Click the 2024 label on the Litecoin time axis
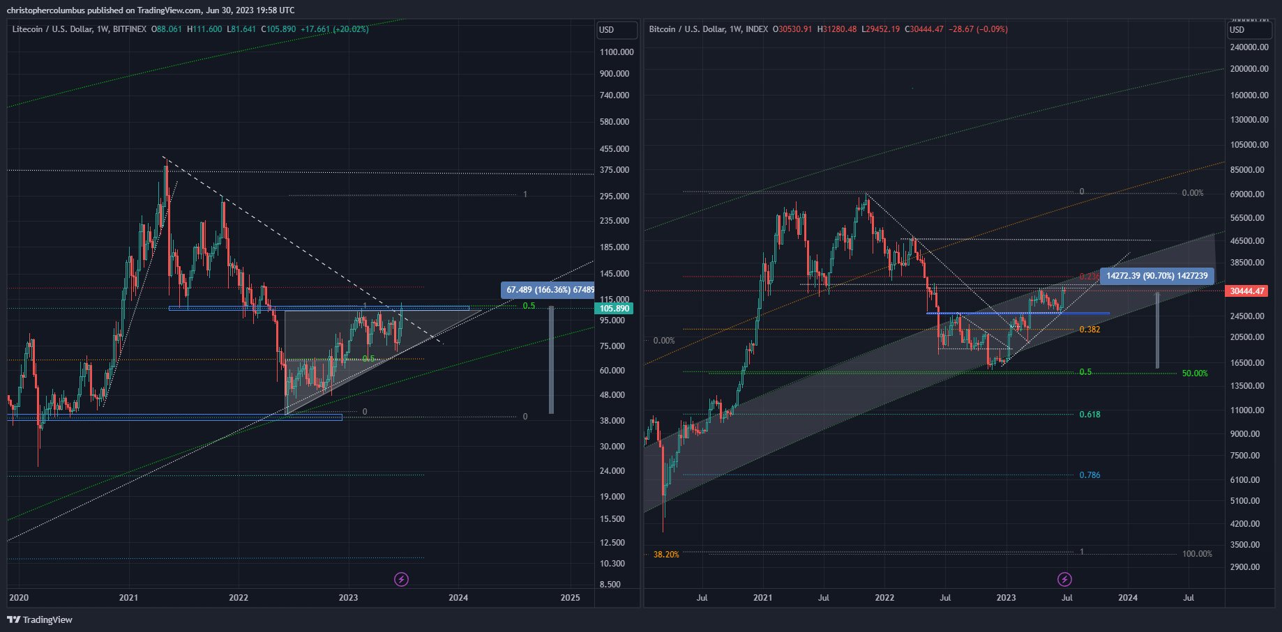1282x632 pixels. pos(458,597)
